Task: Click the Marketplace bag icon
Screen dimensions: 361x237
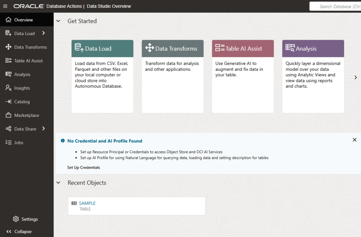Action: (x=8, y=115)
